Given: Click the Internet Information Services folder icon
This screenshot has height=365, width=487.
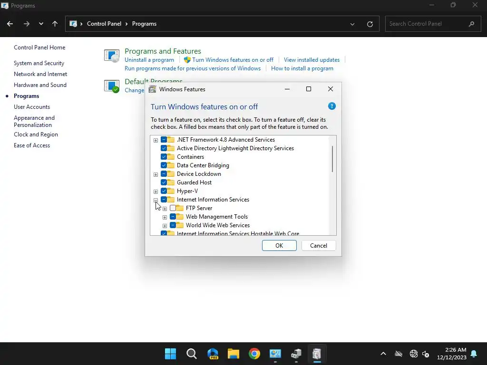Looking at the screenshot, I should [171, 199].
